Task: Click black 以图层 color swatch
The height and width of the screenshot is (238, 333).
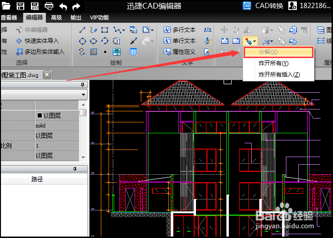Action: pyautogui.click(x=39, y=115)
